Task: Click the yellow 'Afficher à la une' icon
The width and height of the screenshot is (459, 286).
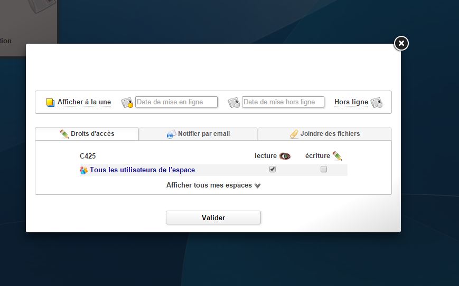Action: (50, 102)
